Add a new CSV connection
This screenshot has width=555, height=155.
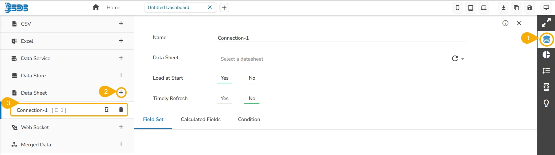pyautogui.click(x=121, y=24)
